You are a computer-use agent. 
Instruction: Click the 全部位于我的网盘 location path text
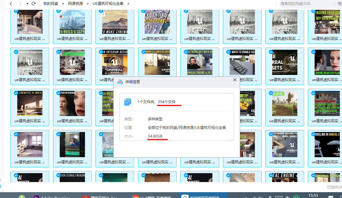tap(187, 128)
